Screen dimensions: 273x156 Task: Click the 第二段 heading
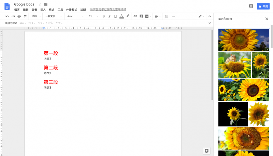pos(51,67)
